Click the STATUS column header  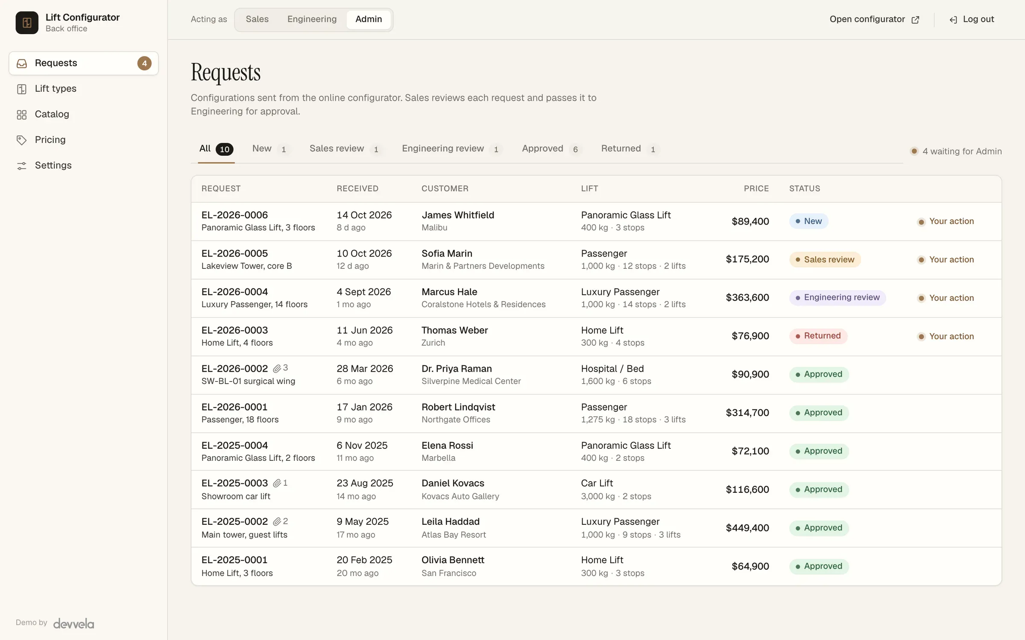(x=804, y=189)
